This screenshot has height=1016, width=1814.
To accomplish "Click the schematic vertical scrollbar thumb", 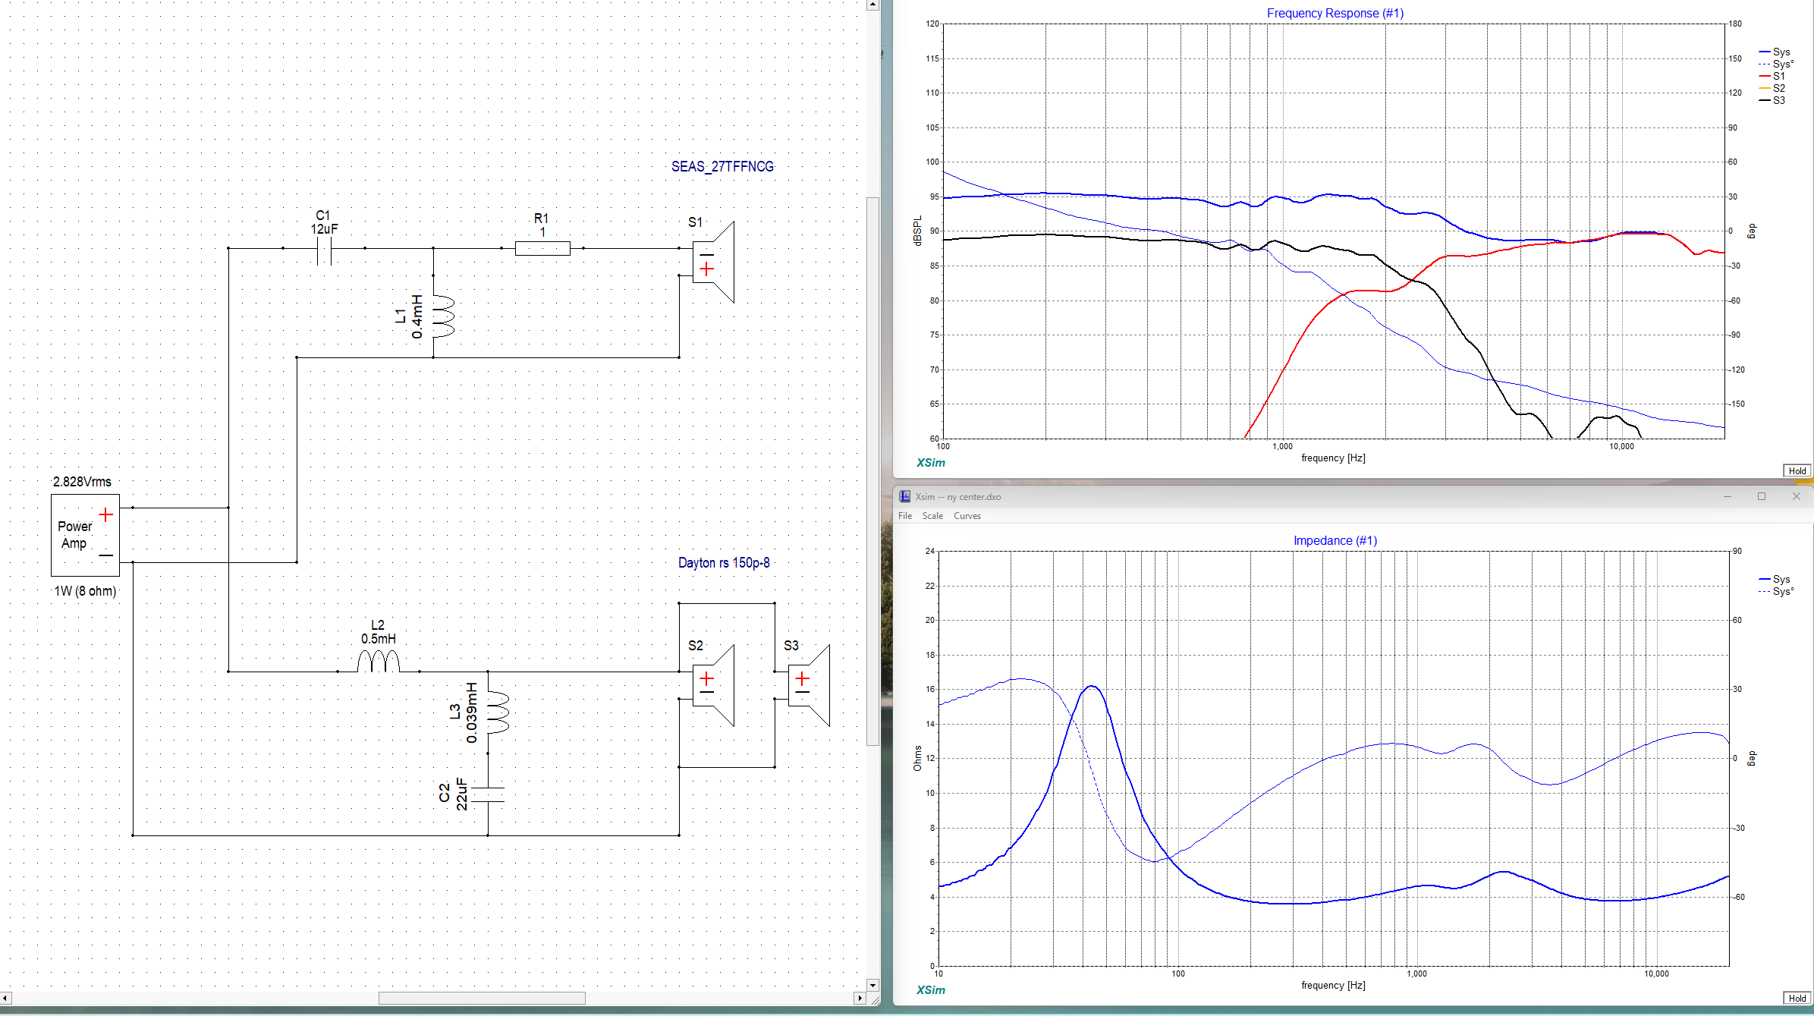I will [872, 470].
